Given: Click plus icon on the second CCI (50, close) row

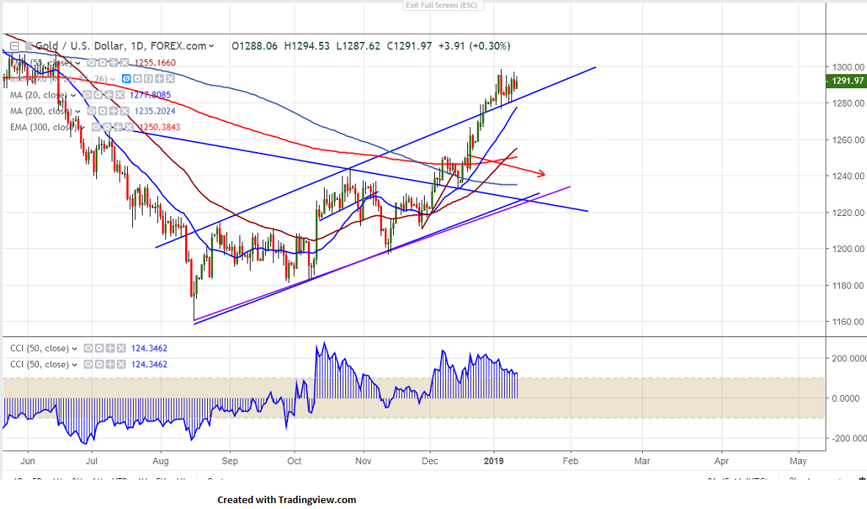Looking at the screenshot, I should 110,364.
